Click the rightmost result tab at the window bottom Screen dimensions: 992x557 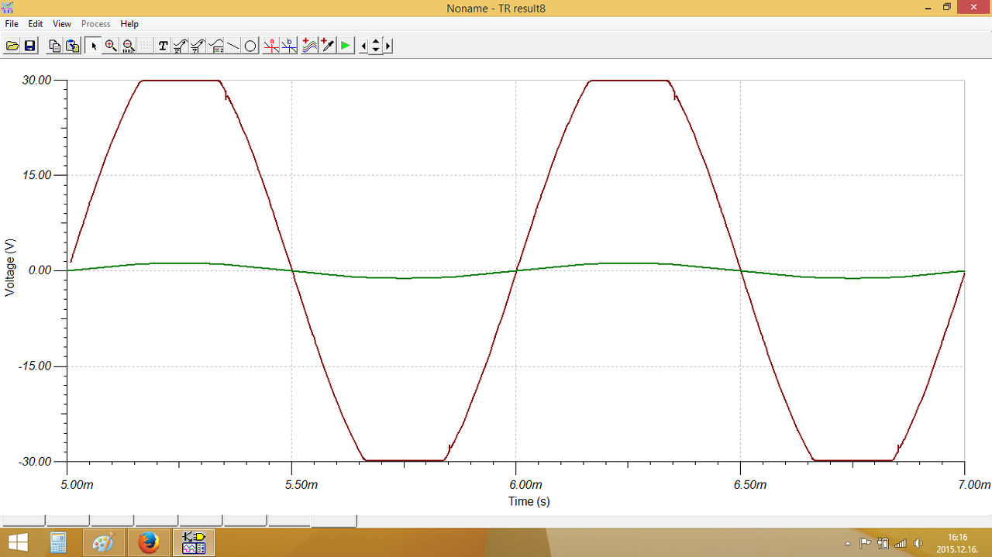pos(333,521)
